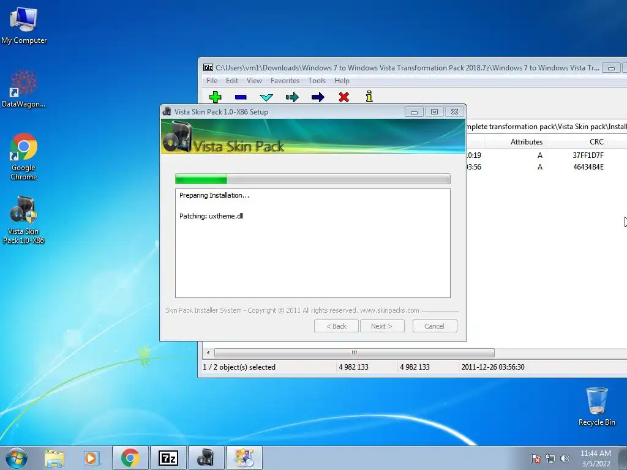Click the Vista Skin Pack title bar icon
The image size is (627, 470).
coord(167,112)
